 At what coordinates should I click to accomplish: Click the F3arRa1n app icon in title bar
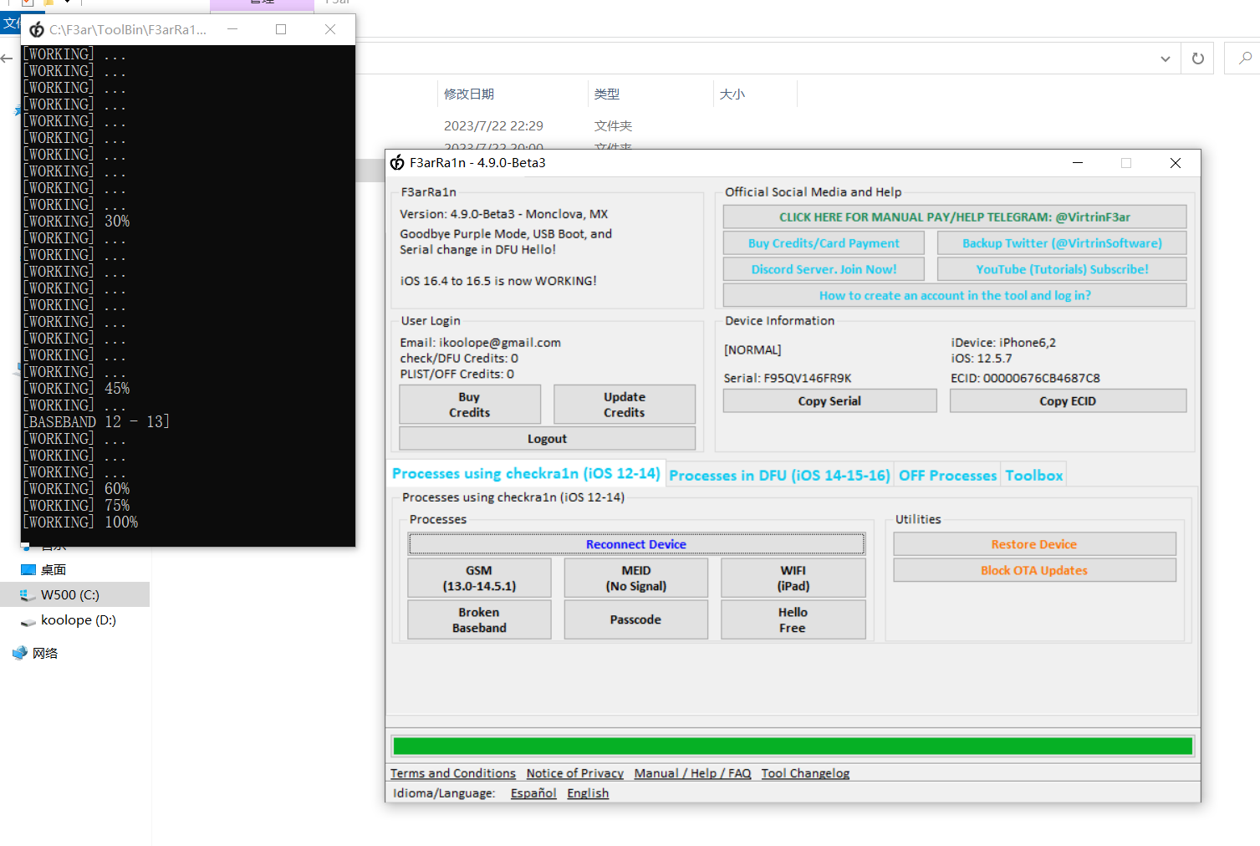pyautogui.click(x=397, y=163)
